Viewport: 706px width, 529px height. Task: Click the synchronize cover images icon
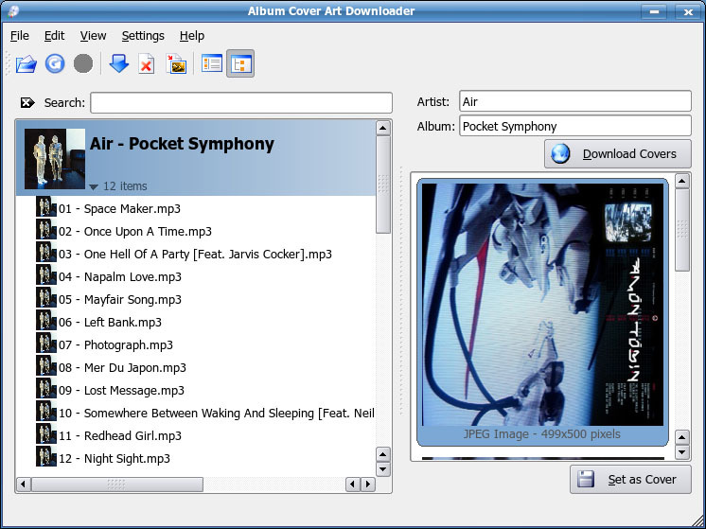(176, 63)
